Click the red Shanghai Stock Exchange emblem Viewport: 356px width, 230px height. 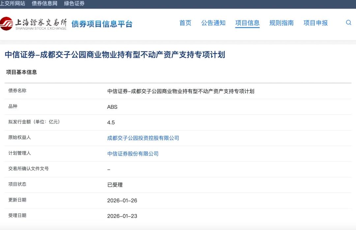(7, 23)
